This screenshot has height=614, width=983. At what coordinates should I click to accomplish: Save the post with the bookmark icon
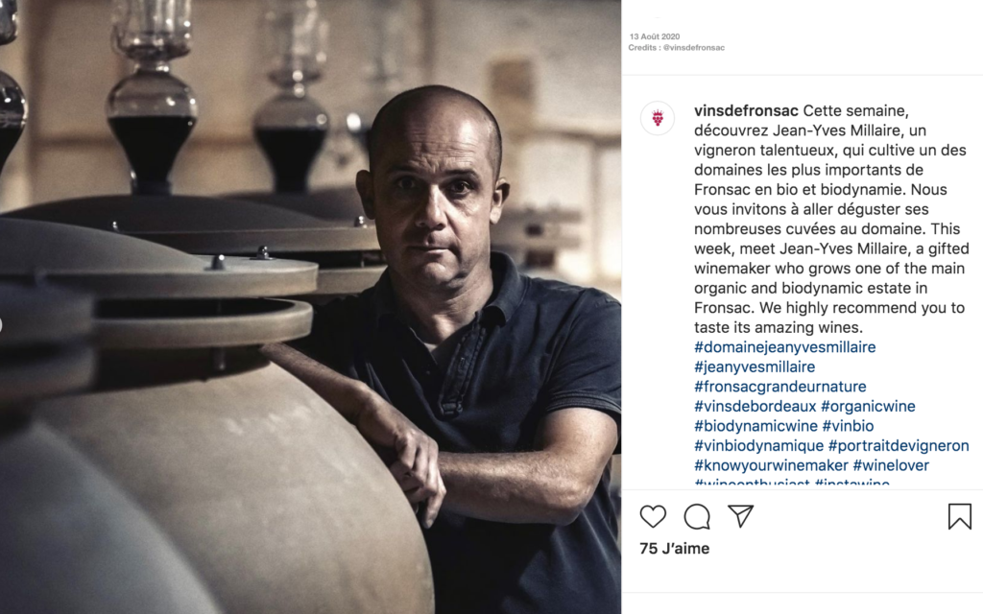(x=959, y=517)
